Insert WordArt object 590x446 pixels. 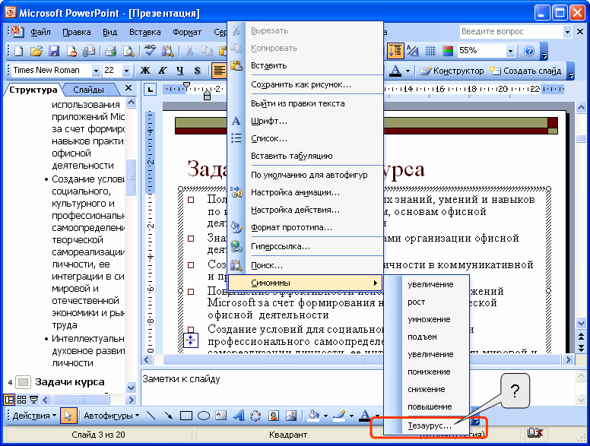pos(238,416)
